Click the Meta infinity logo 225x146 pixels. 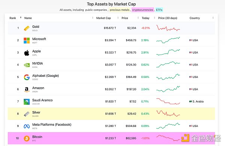point(27,126)
